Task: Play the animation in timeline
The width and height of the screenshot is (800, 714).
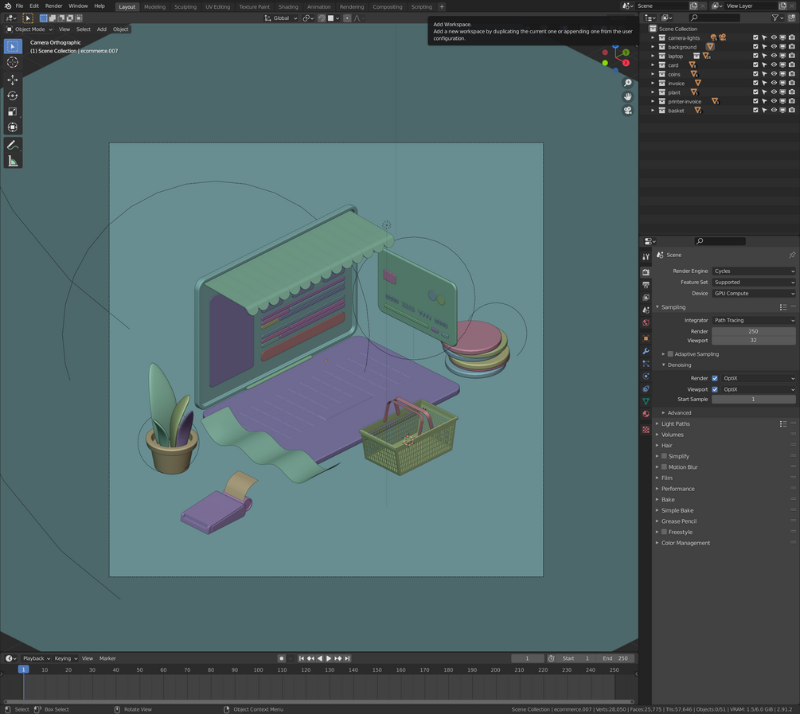Action: [329, 658]
